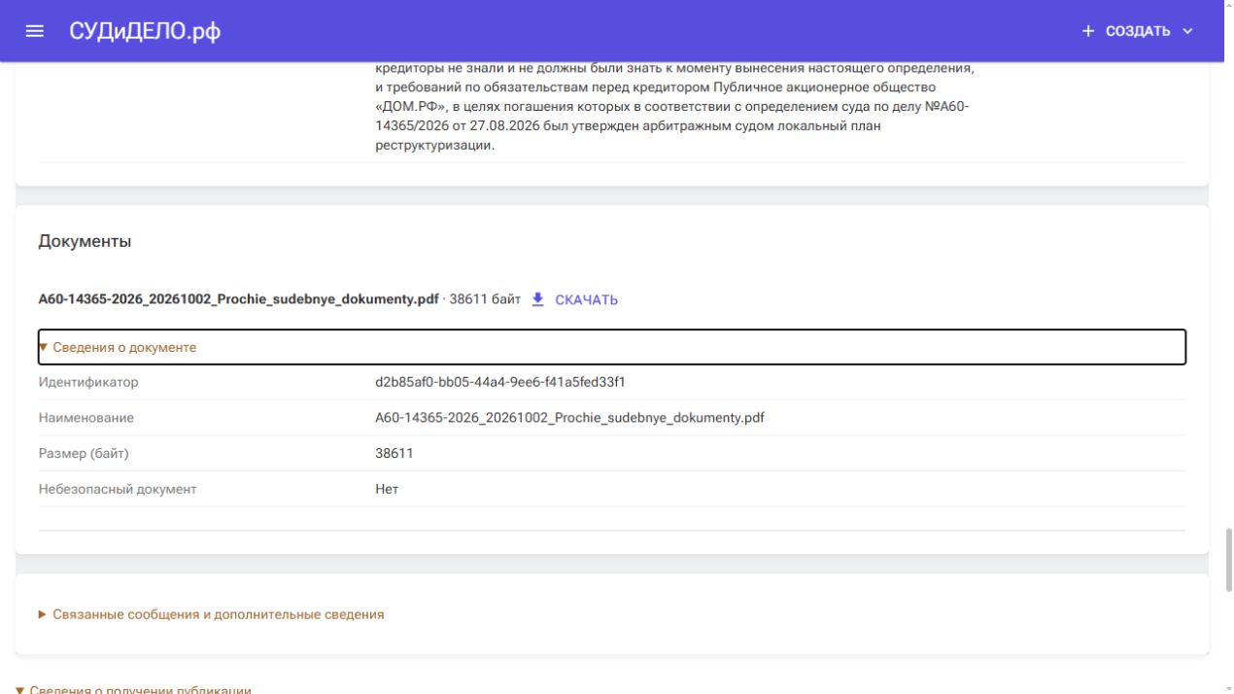Download the PDF via the СКАЧАТЬ link
The image size is (1234, 694).
coord(586,299)
